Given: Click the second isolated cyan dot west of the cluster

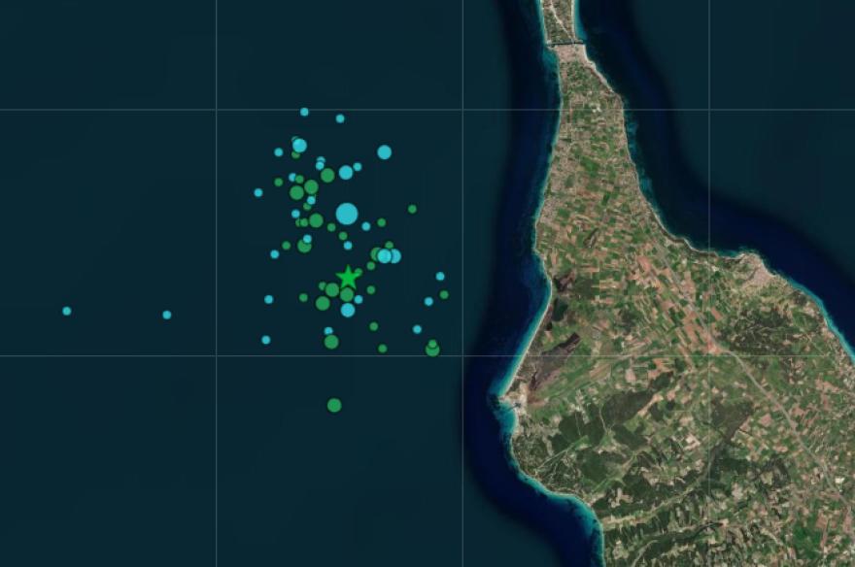Looking at the screenshot, I should pos(167,315).
